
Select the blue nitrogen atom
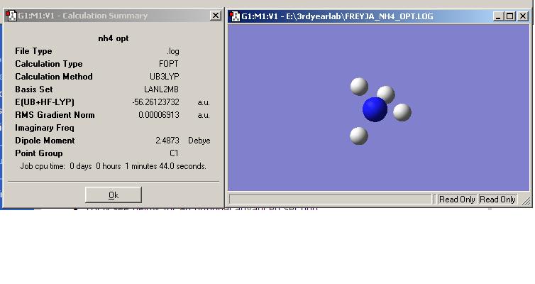375,109
